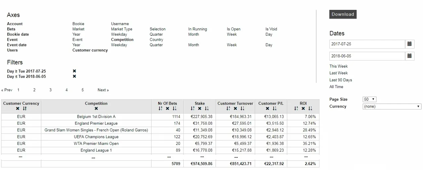
Task: Add Month axis under Event date
Action: point(194,45)
